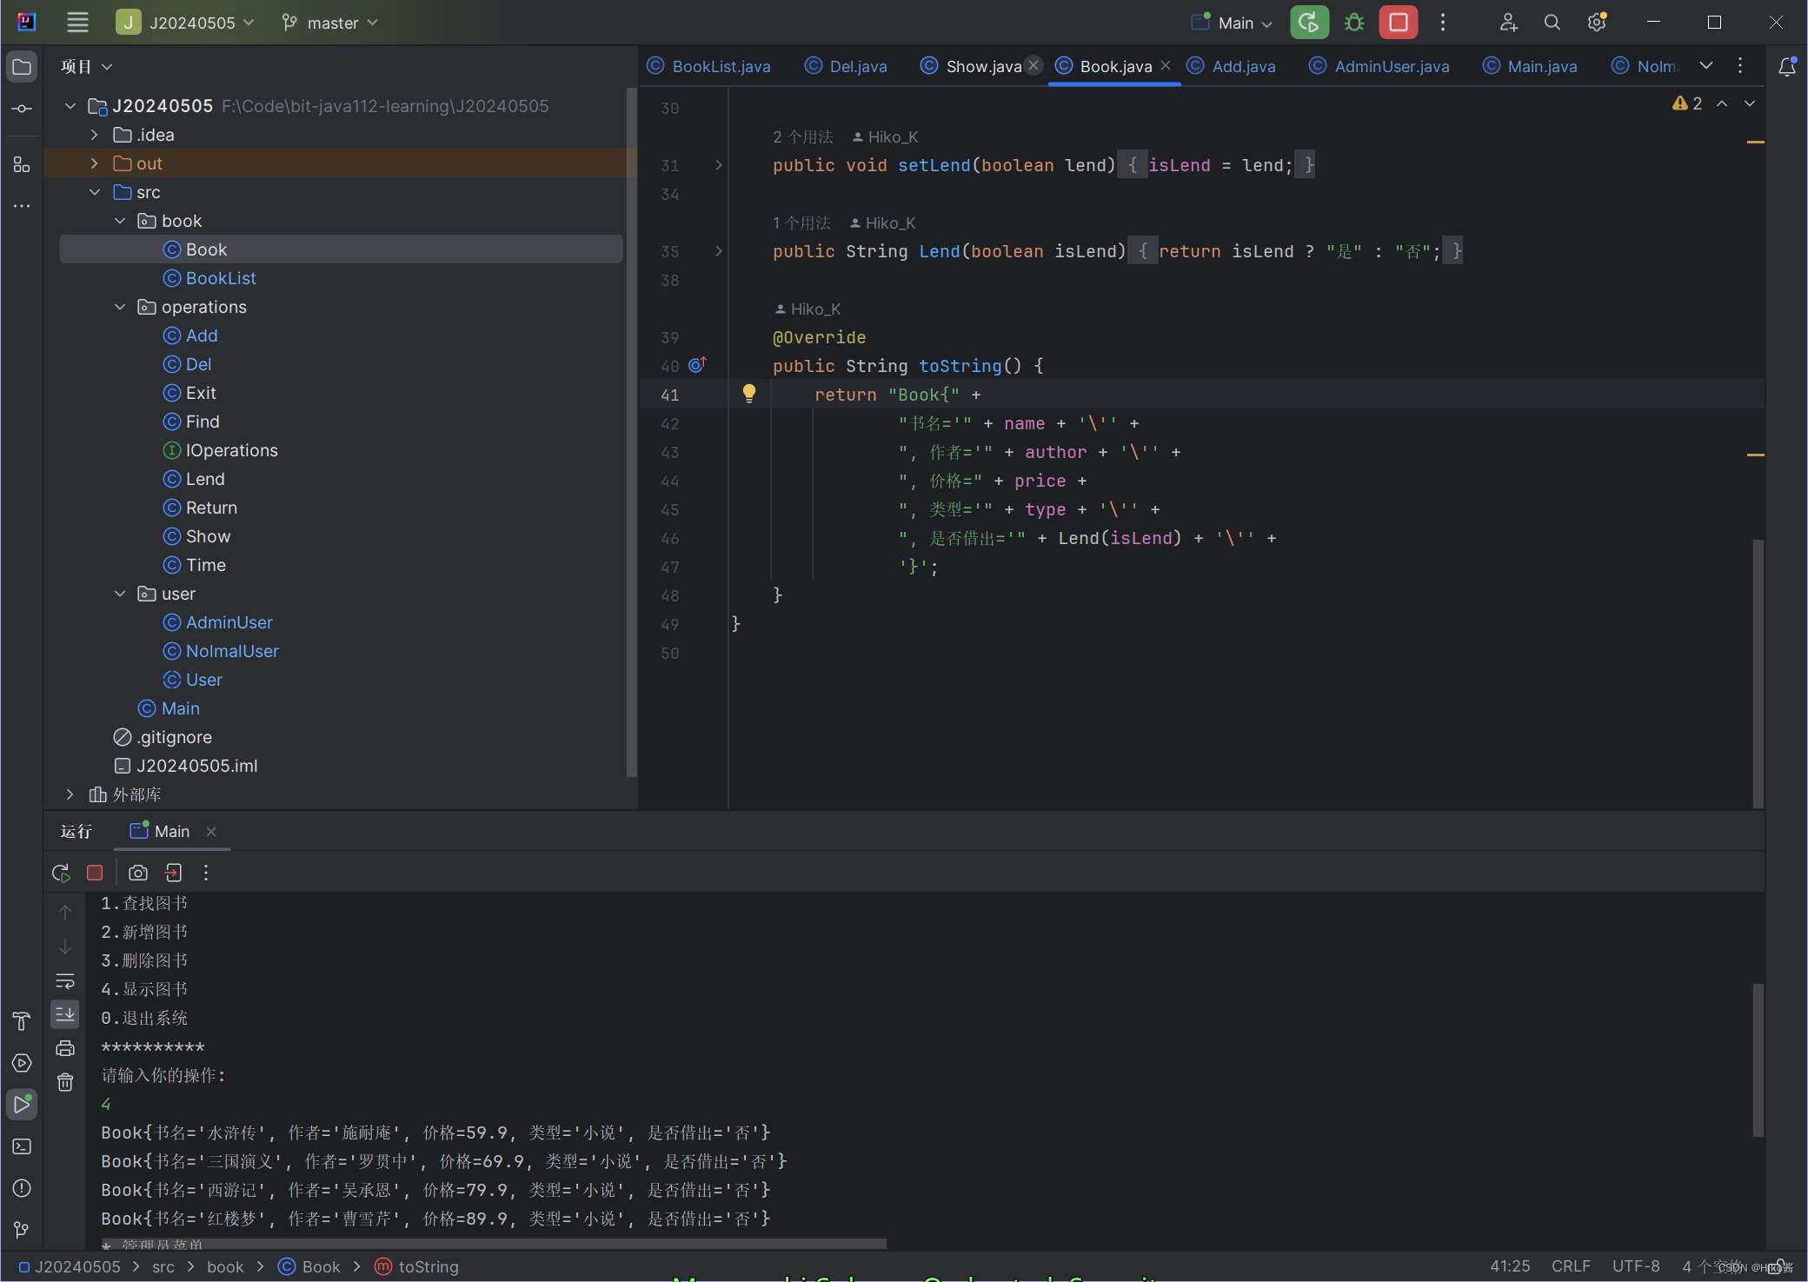Image resolution: width=1808 pixels, height=1282 pixels.
Task: Open the Build hammer tool window
Action: coord(22,1021)
